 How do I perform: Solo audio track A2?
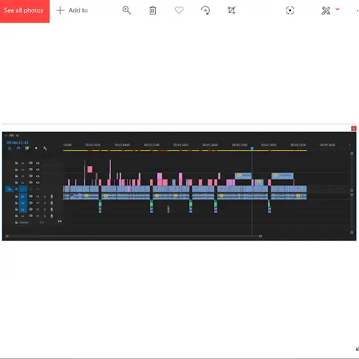(45, 203)
